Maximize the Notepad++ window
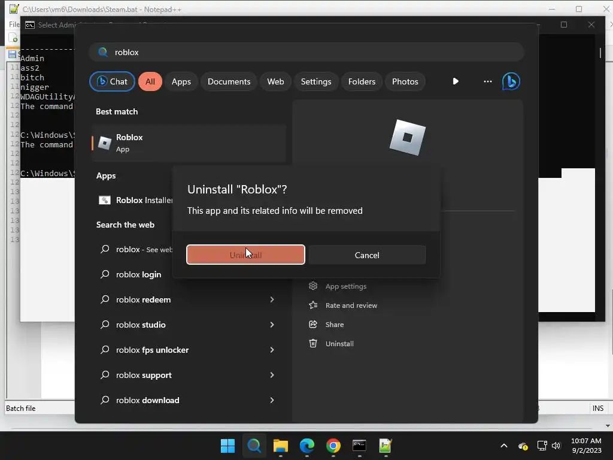 [579, 9]
